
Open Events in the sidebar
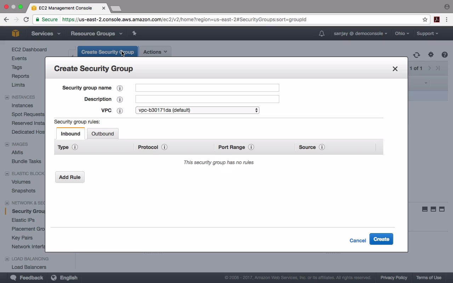point(19,58)
